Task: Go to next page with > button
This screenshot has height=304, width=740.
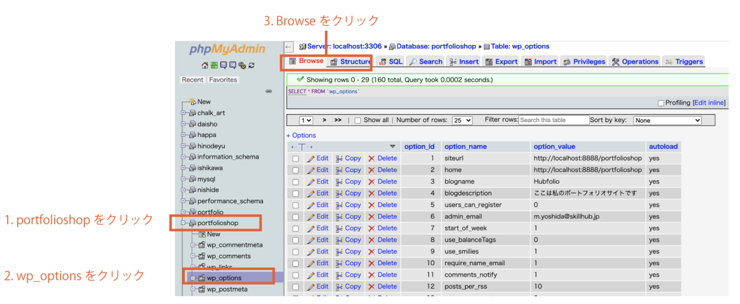Action: 324,121
